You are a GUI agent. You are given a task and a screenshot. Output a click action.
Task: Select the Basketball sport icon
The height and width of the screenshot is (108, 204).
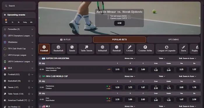pyautogui.click(x=58, y=49)
